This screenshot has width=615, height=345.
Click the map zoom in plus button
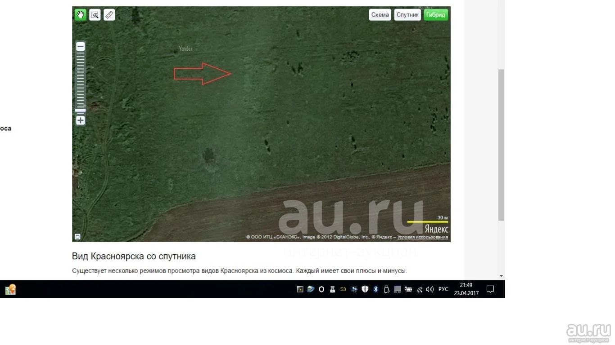pos(81,120)
